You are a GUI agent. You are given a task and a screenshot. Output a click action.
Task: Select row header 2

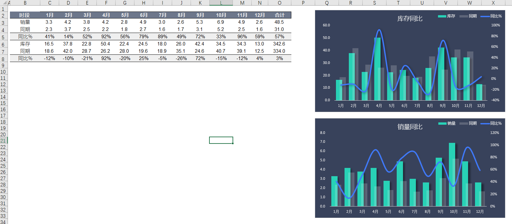[x=3, y=15]
